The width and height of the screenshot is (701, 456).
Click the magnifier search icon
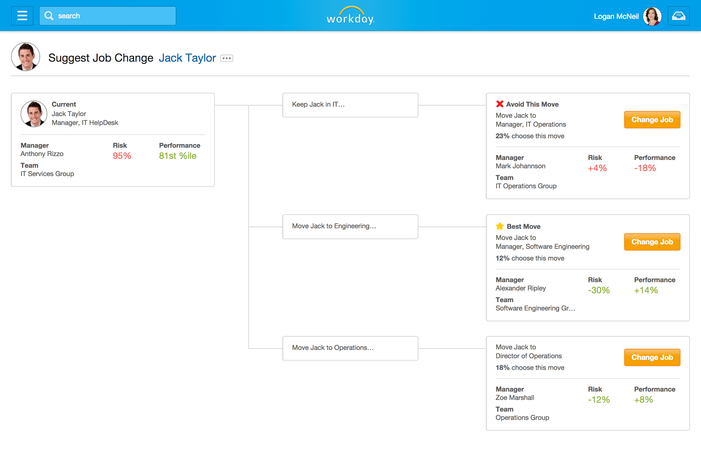pyautogui.click(x=49, y=16)
